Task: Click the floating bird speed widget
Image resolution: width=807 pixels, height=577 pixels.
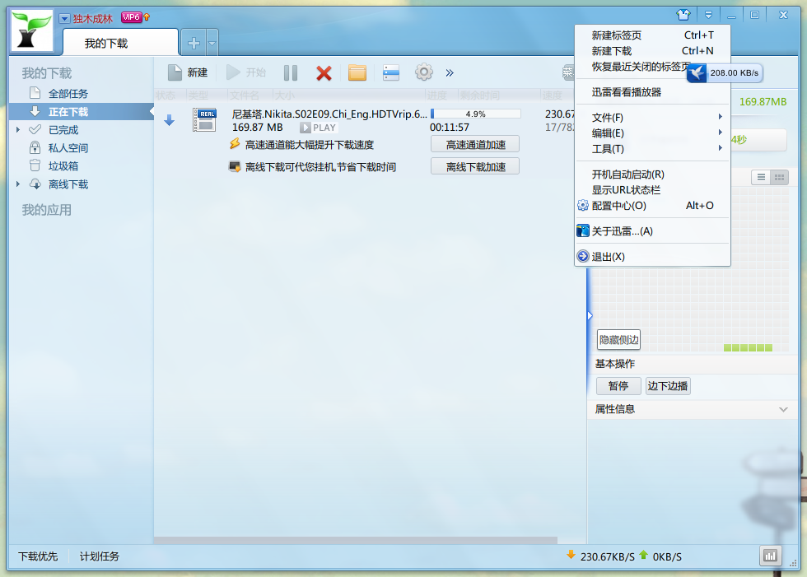Action: pyautogui.click(x=724, y=73)
